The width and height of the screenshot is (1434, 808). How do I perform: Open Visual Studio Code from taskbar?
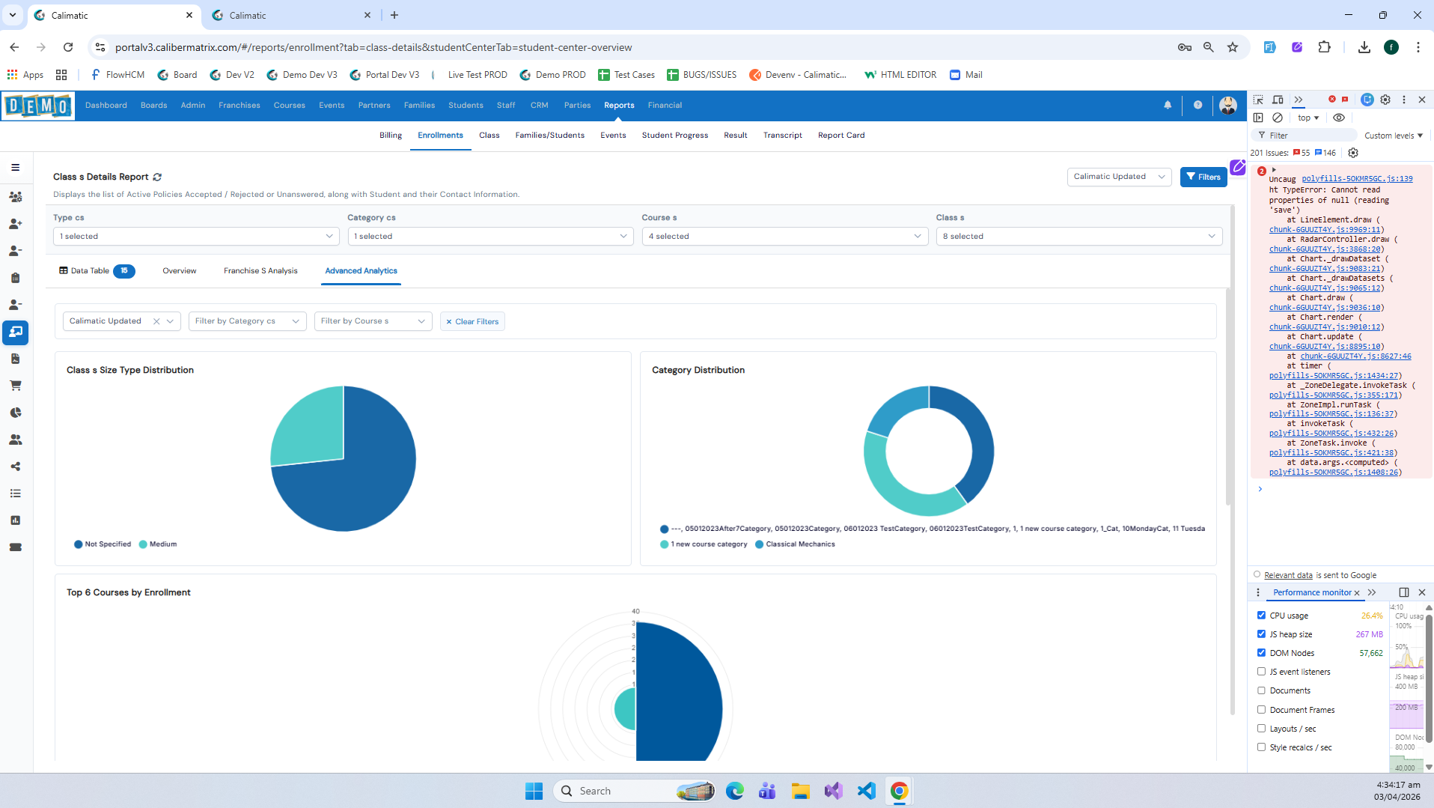[x=866, y=791]
